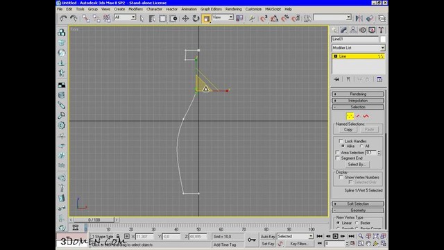This screenshot has width=444, height=250.
Task: Activate the Select and Link tool
Action: [86, 19]
